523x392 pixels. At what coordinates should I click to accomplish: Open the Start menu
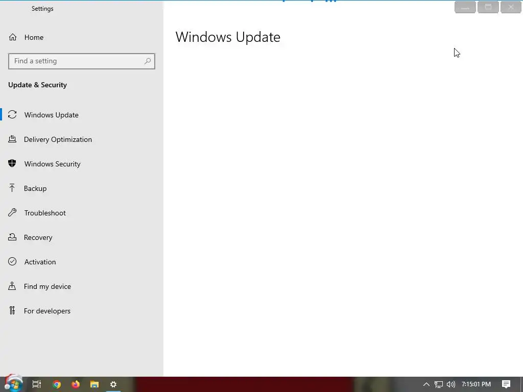pyautogui.click(x=13, y=384)
